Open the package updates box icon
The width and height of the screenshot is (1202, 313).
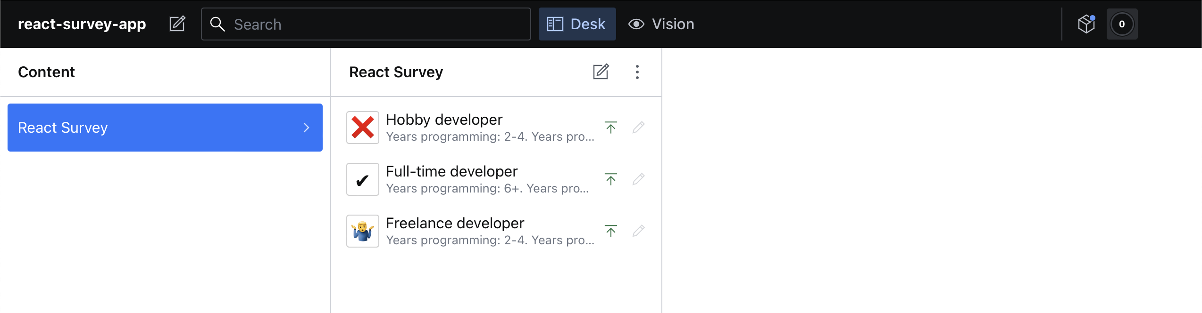click(x=1086, y=24)
